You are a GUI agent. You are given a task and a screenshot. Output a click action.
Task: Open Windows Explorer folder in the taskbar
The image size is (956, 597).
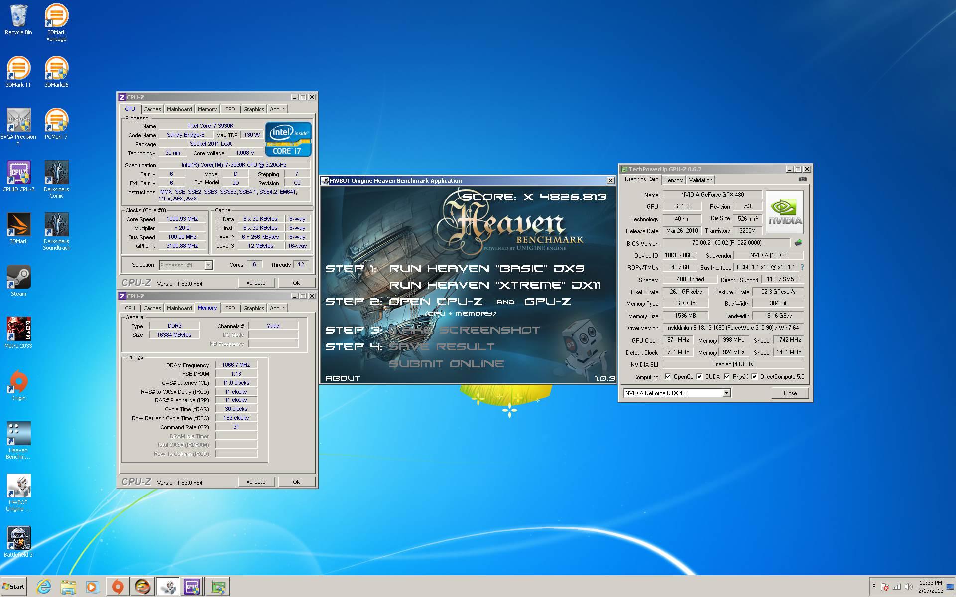point(68,587)
